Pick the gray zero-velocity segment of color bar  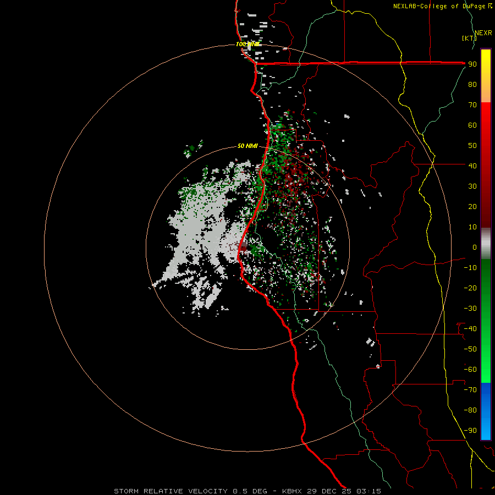click(x=486, y=244)
